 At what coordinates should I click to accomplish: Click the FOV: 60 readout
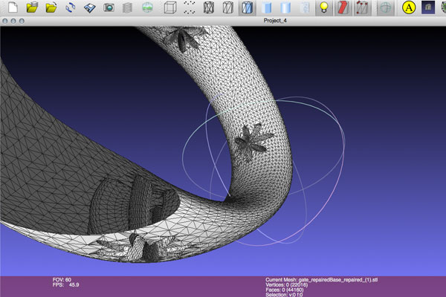click(x=62, y=280)
